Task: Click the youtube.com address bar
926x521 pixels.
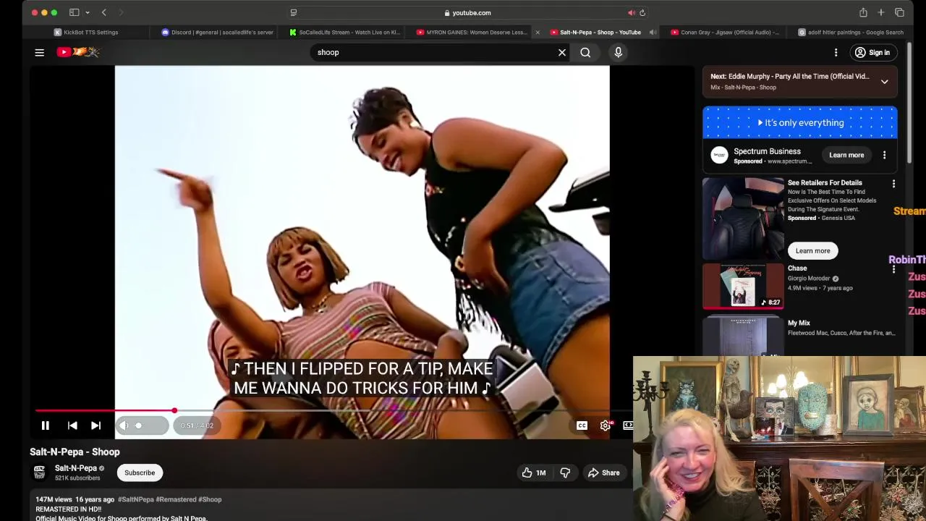Action: click(x=467, y=12)
